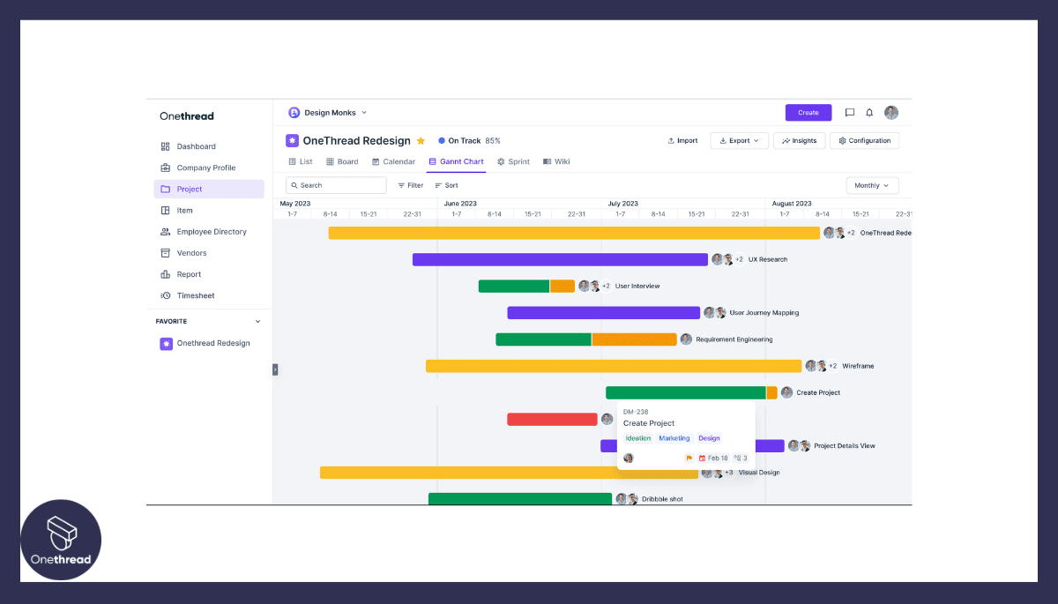Switch to the Board tab
The width and height of the screenshot is (1058, 604).
pyautogui.click(x=342, y=161)
